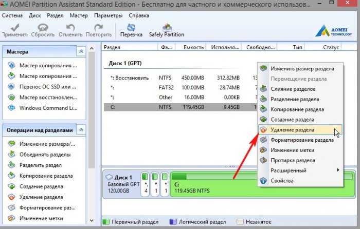Select Создание раздела in sidebar

point(35,186)
